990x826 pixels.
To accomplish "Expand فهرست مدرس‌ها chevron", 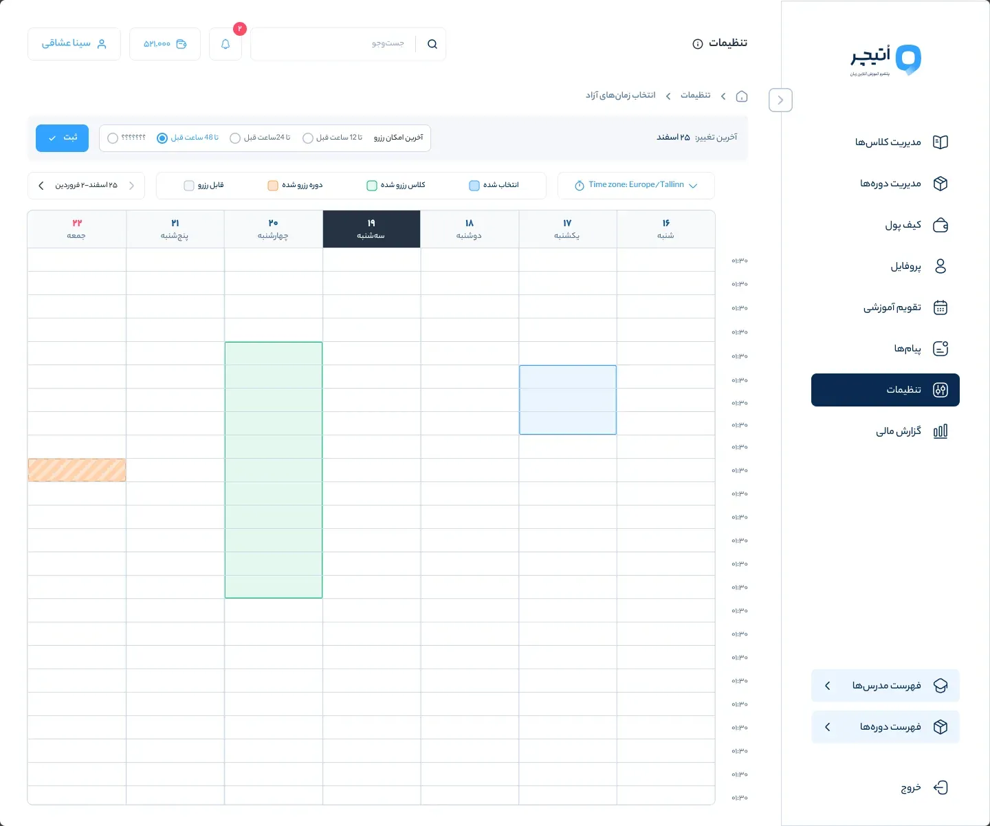I will click(x=828, y=686).
